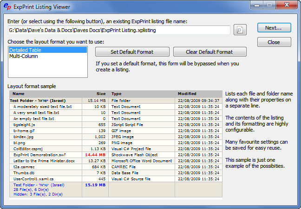
Task: Click 'bindex.jpg' file name
Action: pyautogui.click(x=23, y=137)
